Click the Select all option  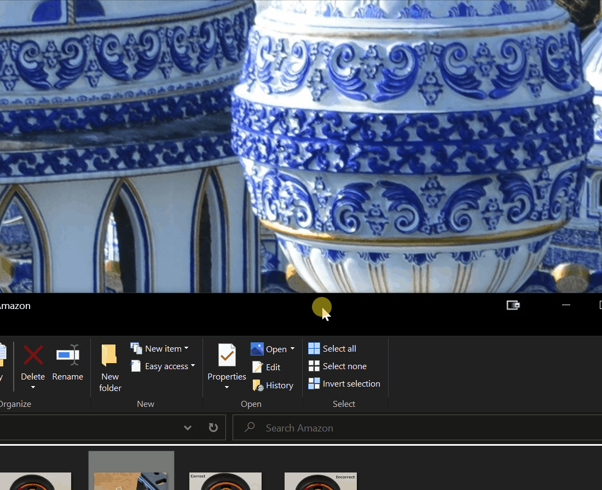[x=332, y=349]
